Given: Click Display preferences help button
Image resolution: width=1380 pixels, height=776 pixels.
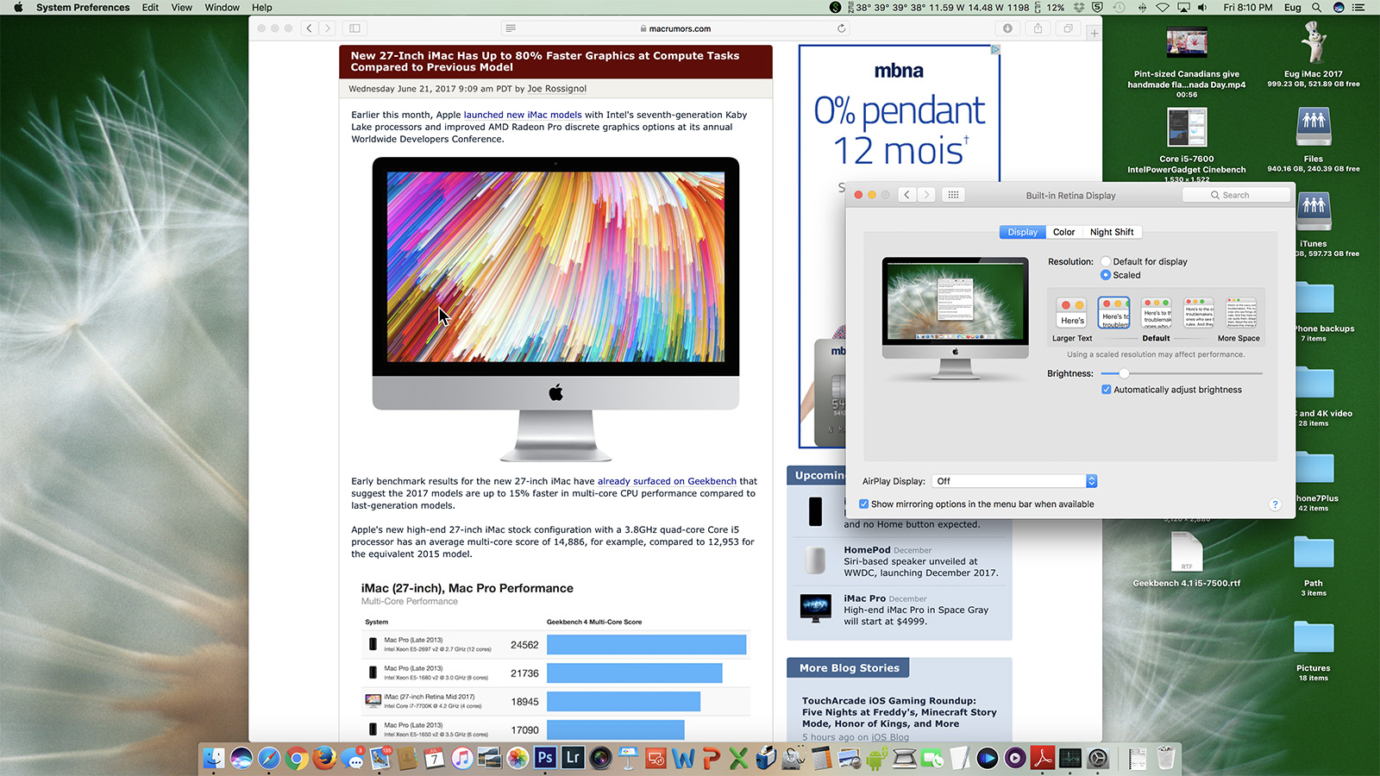Looking at the screenshot, I should click(x=1275, y=504).
